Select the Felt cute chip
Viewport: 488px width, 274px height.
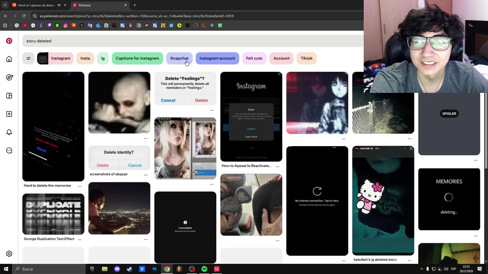(254, 58)
